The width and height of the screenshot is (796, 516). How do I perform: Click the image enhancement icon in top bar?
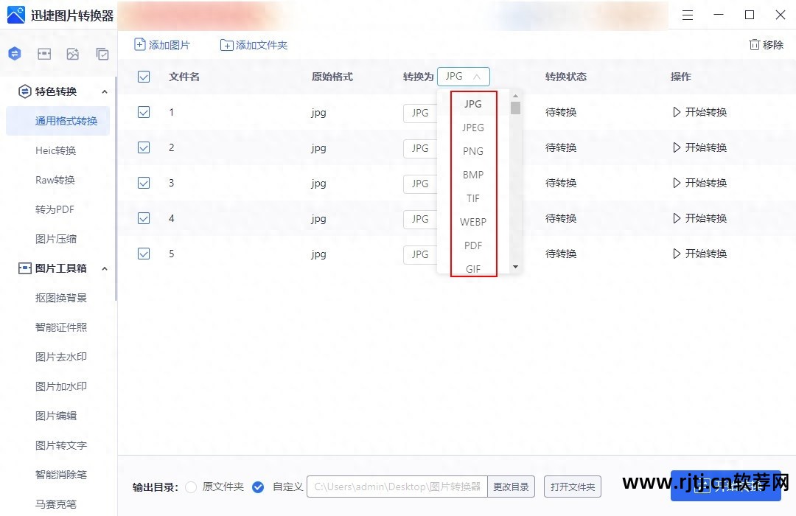tap(73, 53)
